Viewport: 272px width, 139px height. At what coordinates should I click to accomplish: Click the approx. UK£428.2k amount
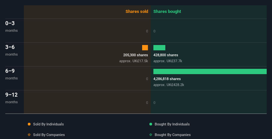(x=169, y=85)
